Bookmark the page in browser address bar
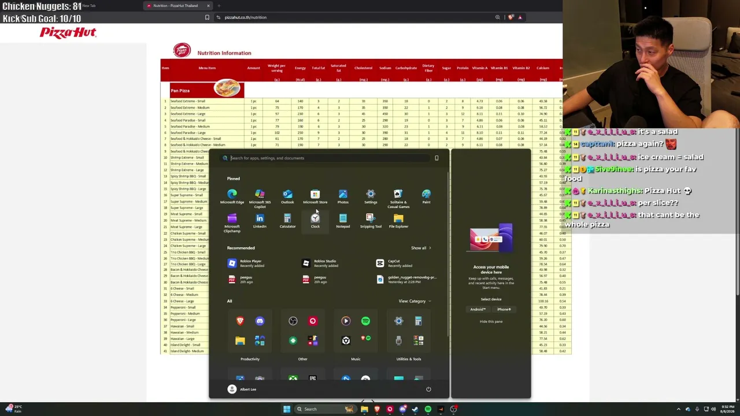Image resolution: width=740 pixels, height=416 pixels. tap(207, 17)
